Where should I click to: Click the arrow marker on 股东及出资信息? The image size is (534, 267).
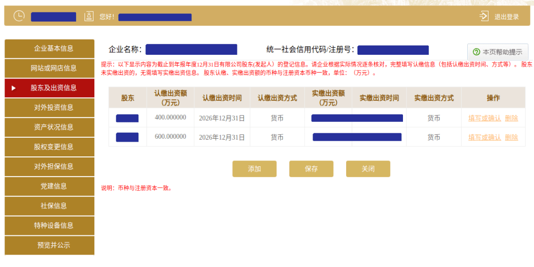[14, 88]
